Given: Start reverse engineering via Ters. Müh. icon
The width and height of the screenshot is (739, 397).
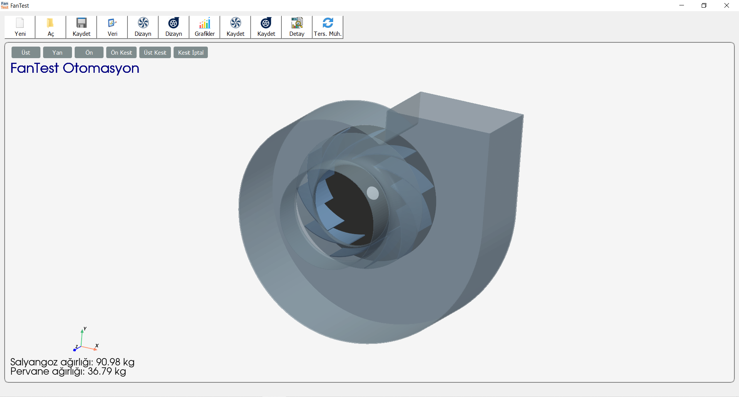Looking at the screenshot, I should coord(327,27).
